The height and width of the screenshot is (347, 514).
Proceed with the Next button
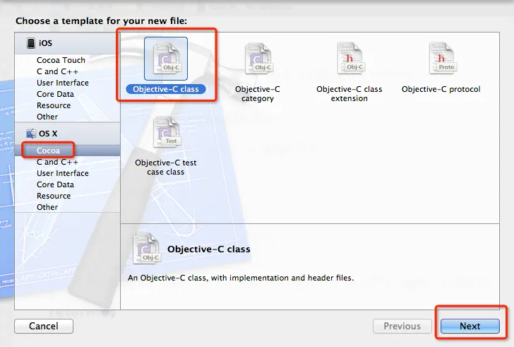click(470, 326)
